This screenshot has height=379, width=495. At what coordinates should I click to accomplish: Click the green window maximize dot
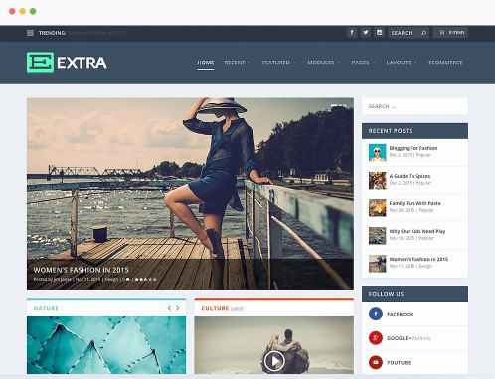33,11
